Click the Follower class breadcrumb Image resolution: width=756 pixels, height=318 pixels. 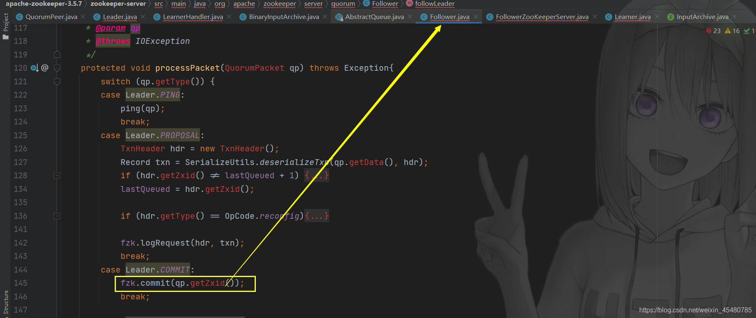(380, 4)
